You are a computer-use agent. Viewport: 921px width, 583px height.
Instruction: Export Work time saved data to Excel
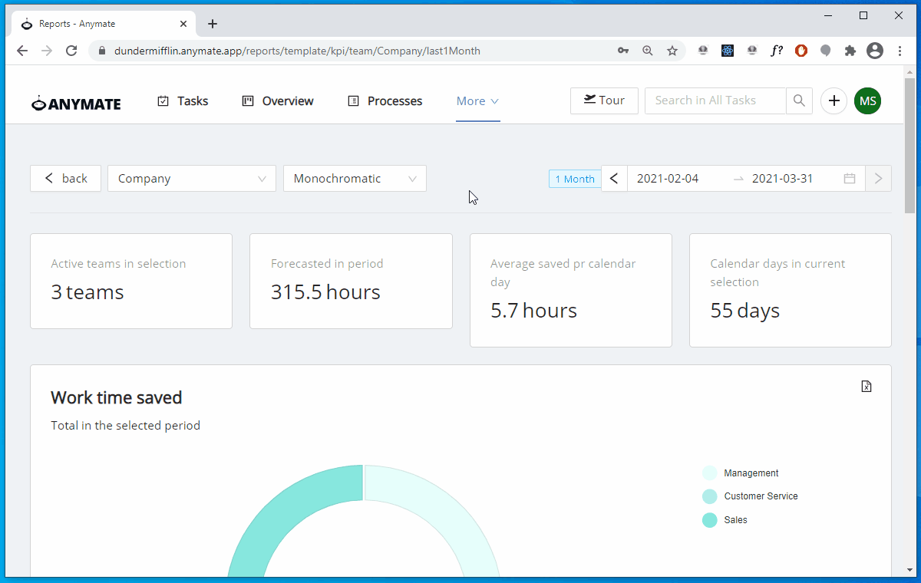pos(866,387)
